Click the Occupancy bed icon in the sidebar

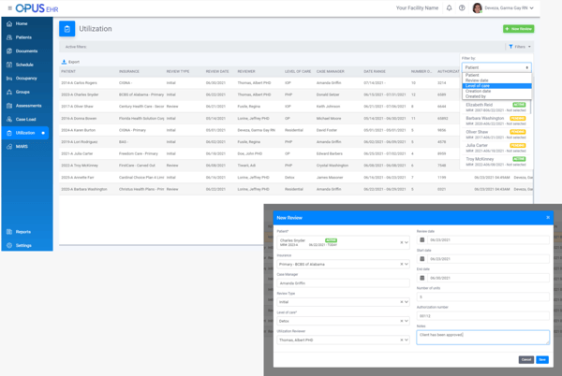(9, 78)
